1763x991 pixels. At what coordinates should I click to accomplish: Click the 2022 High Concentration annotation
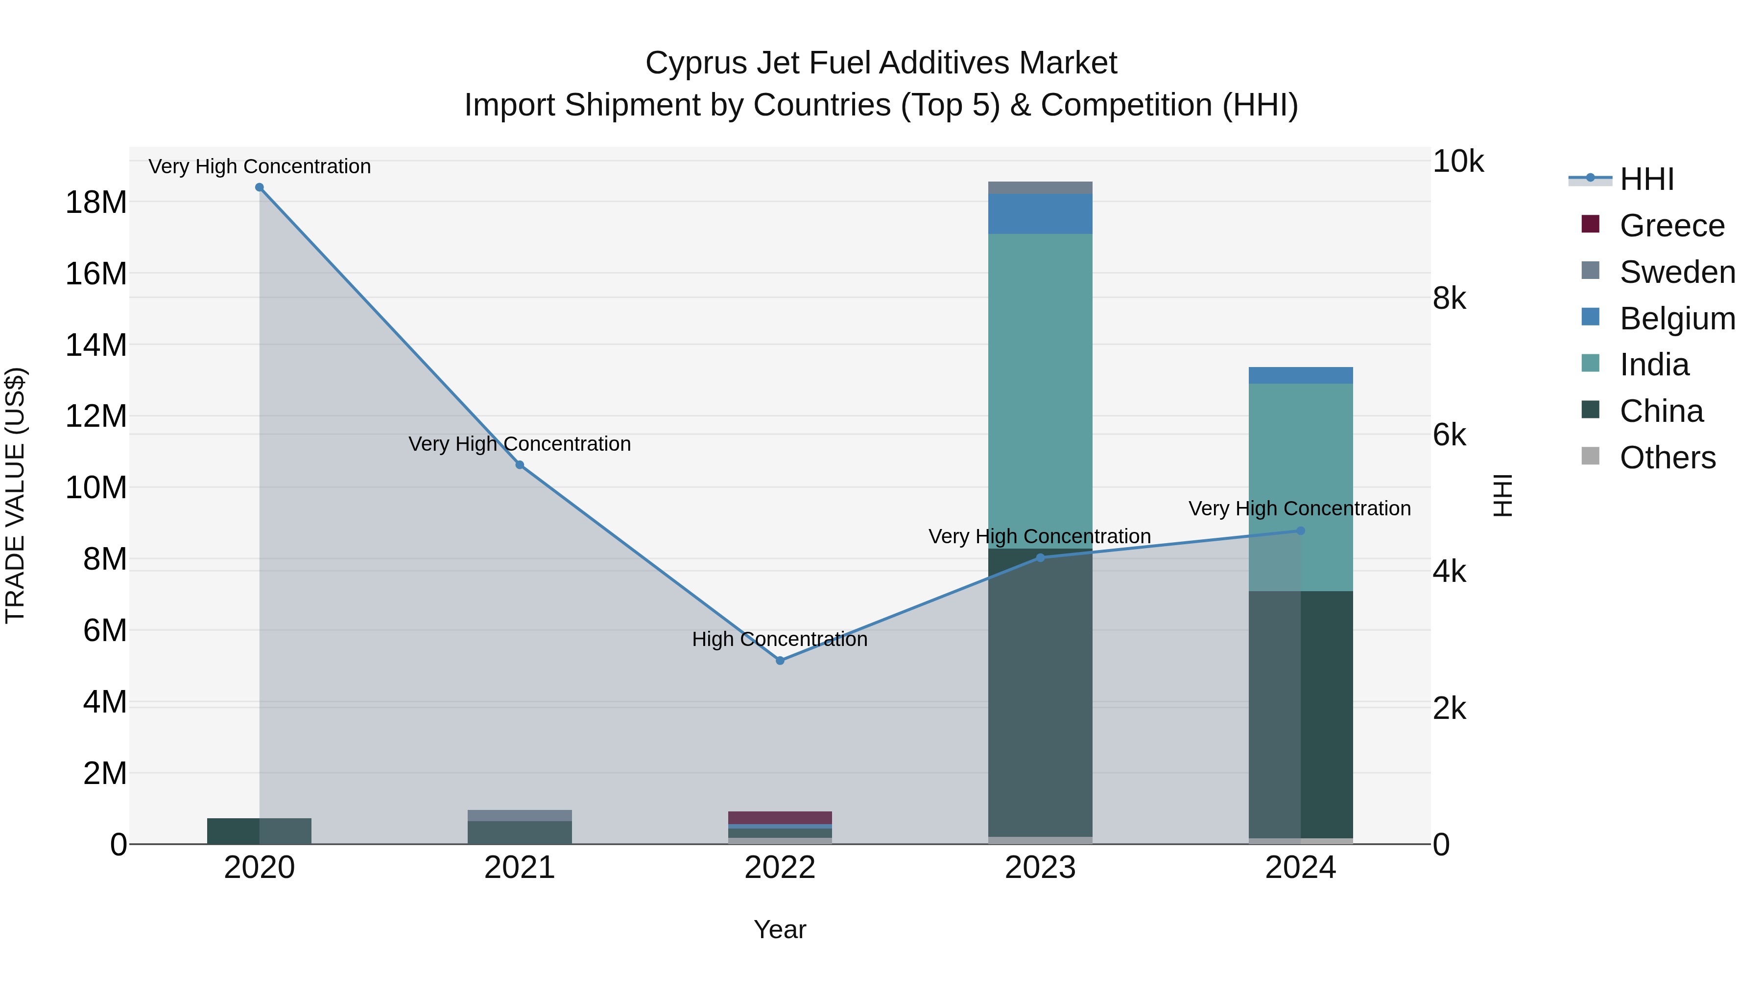click(x=780, y=640)
